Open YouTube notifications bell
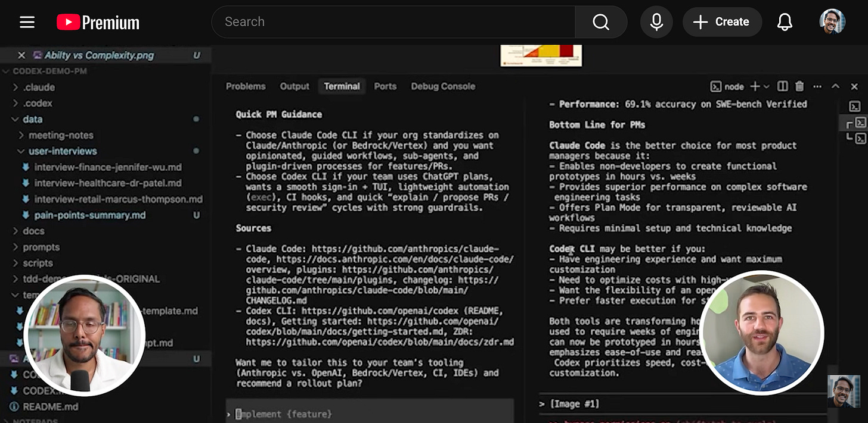This screenshot has height=423, width=868. (785, 22)
